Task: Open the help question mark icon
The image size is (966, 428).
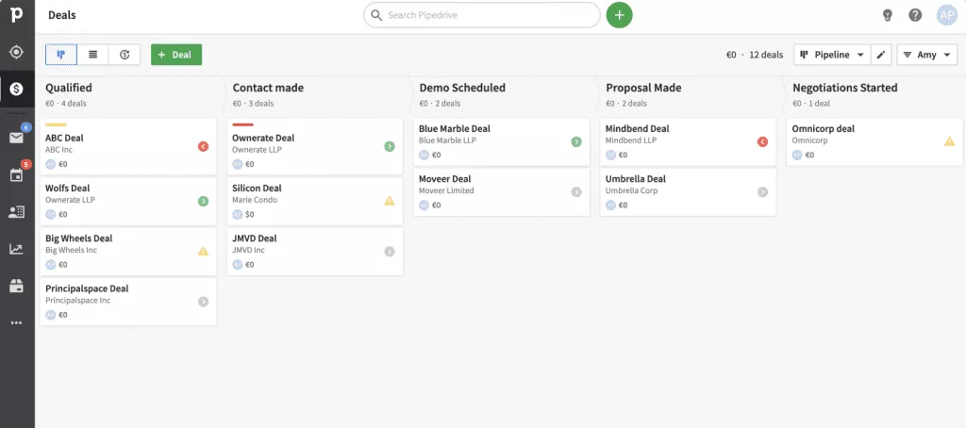Action: tap(915, 15)
